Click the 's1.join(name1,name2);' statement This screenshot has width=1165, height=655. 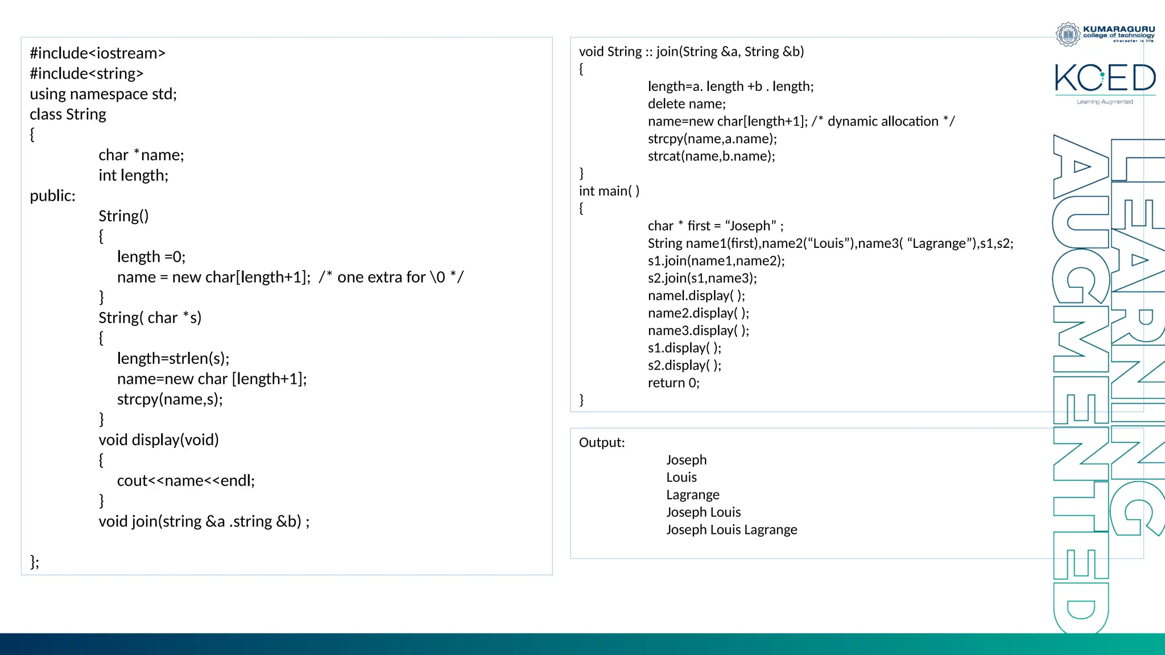tap(716, 260)
